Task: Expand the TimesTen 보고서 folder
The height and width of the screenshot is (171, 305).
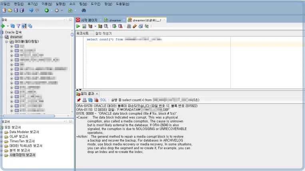Action: pos(1,141)
